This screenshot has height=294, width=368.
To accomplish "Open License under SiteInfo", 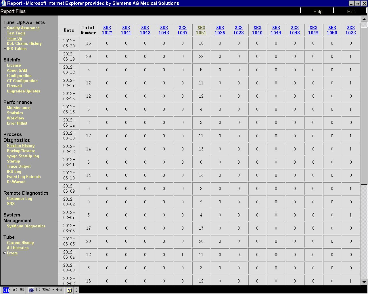I will [x=14, y=65].
